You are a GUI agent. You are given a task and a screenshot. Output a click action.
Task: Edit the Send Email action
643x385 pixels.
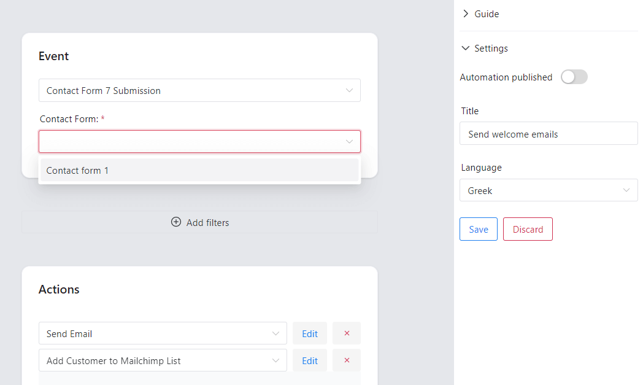[x=310, y=333]
